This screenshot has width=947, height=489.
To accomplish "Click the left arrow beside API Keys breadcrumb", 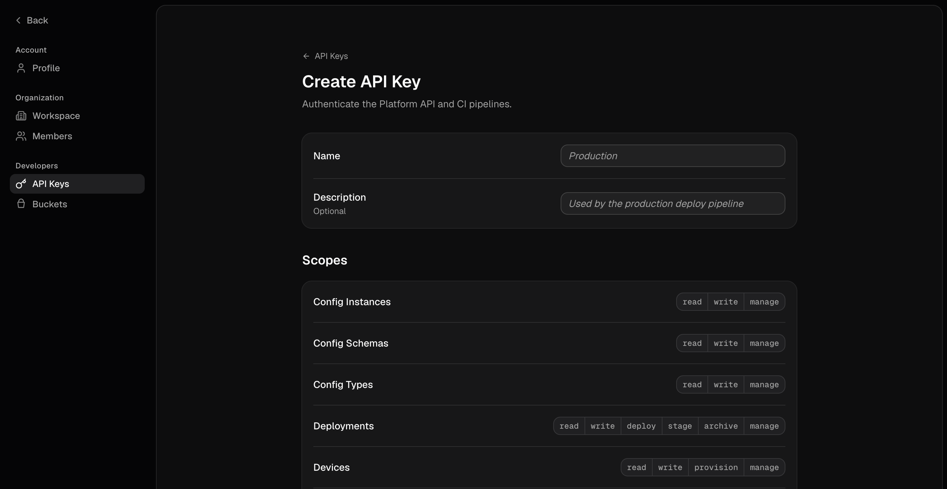I will point(306,56).
